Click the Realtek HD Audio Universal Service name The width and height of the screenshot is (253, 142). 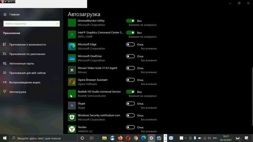tap(99, 92)
